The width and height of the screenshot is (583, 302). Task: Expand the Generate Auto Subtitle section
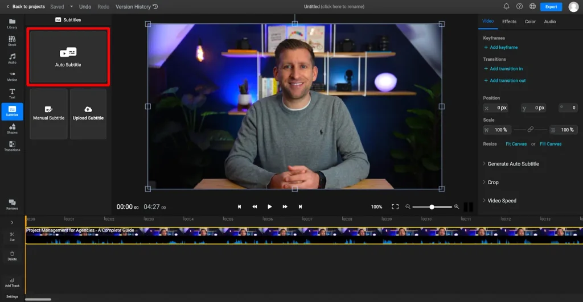(x=513, y=164)
